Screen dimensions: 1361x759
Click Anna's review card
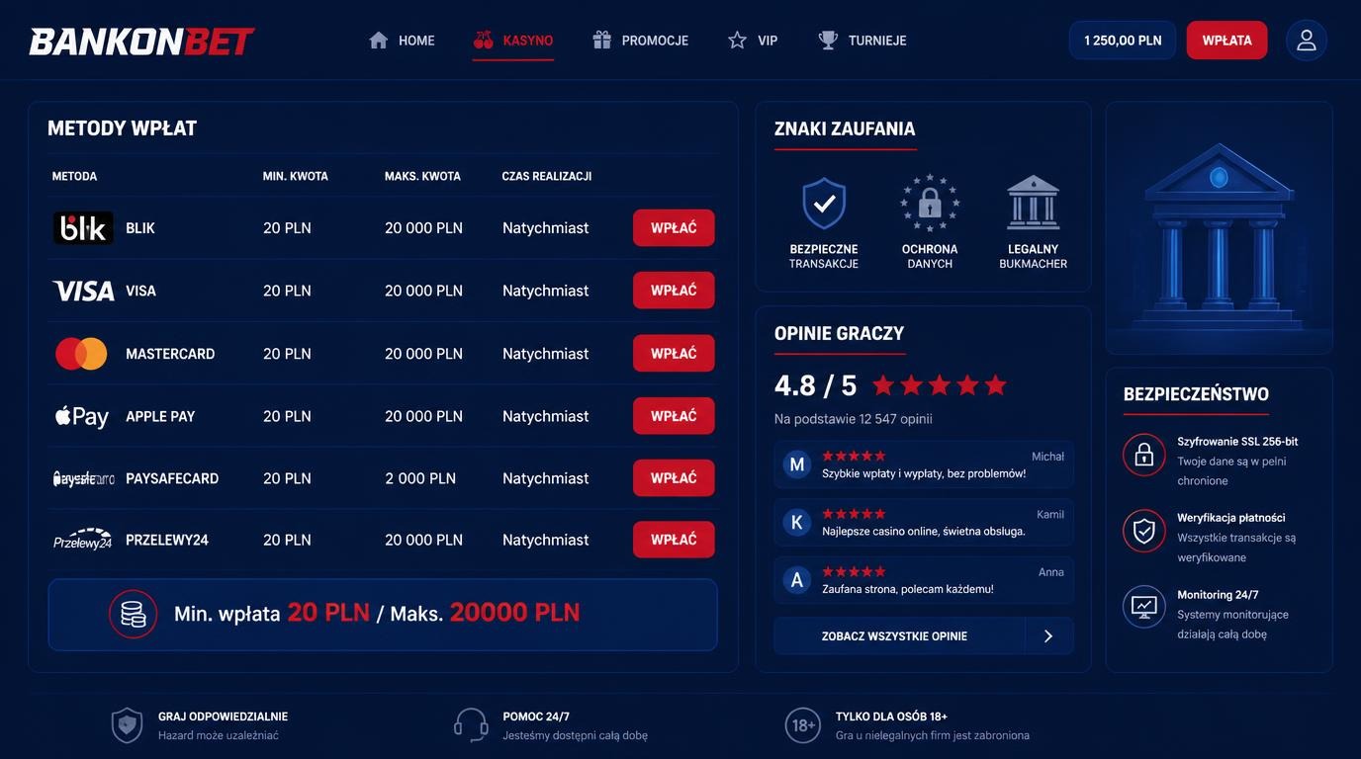tap(924, 580)
